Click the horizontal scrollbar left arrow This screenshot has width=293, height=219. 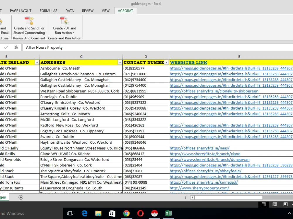tap(192, 197)
